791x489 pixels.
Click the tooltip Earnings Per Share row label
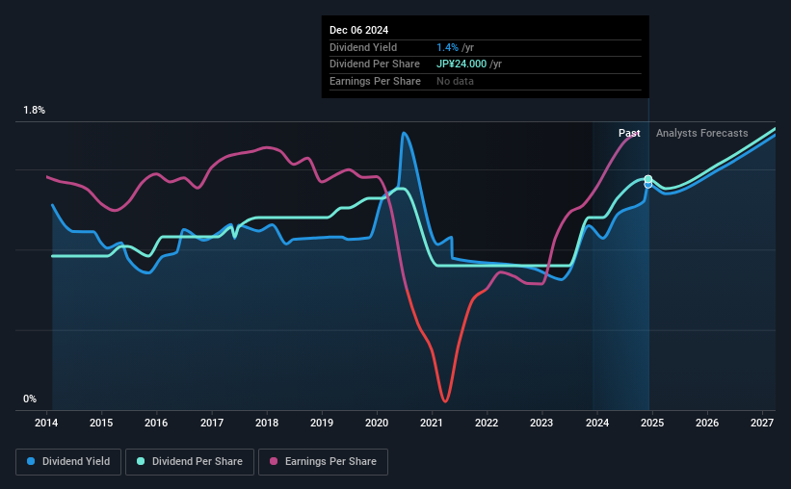(x=375, y=81)
